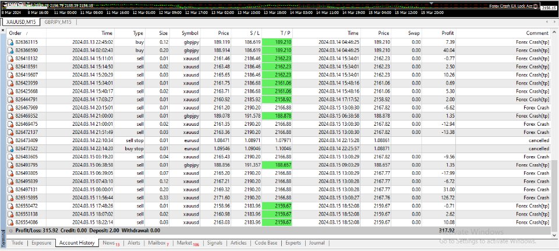Click the order icon for 826363115
Image resolution: width=559 pixels, height=251 pixels.
[x=10, y=42]
